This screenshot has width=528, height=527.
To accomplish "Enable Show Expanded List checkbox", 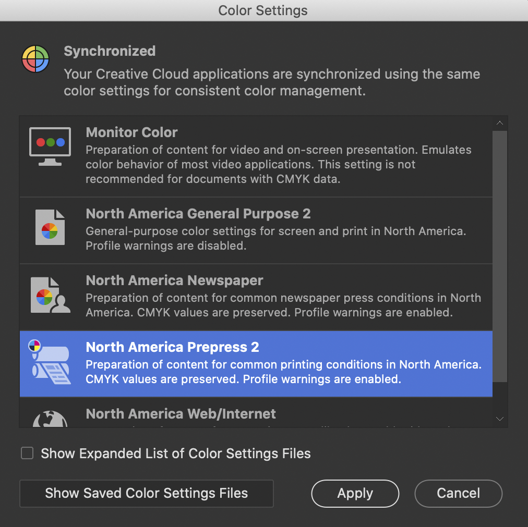I will 27,453.
